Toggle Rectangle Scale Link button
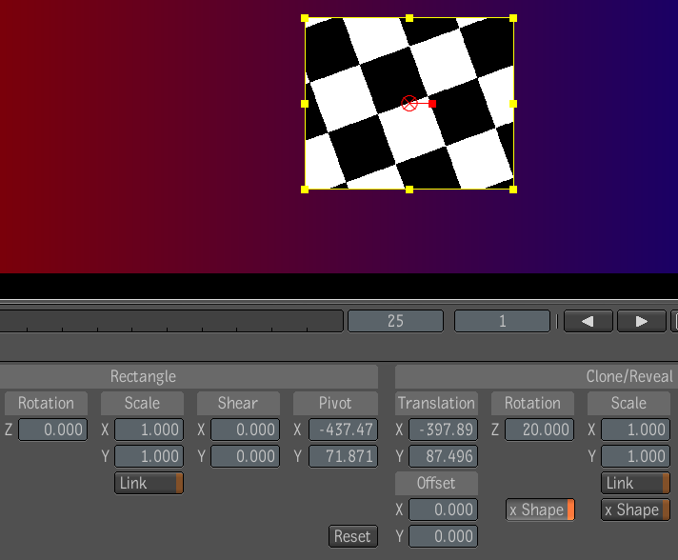678x560 pixels. click(149, 483)
